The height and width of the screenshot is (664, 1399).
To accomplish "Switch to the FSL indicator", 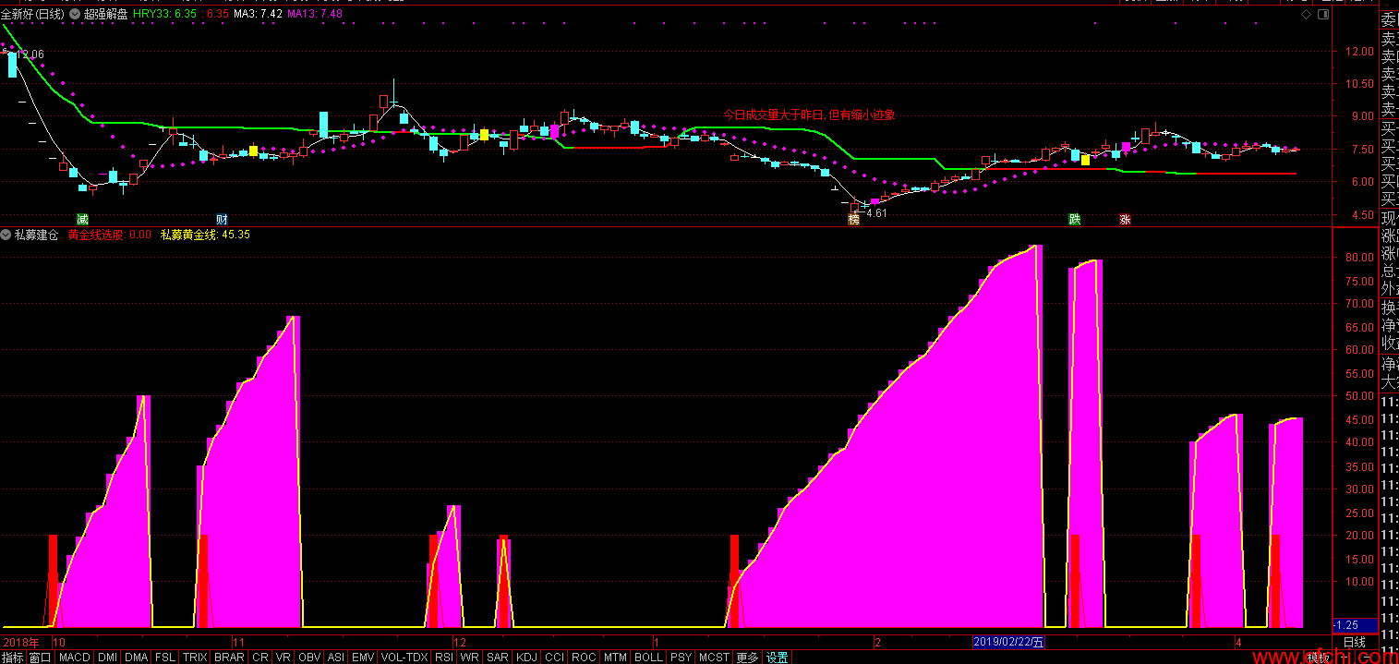I will tap(164, 658).
